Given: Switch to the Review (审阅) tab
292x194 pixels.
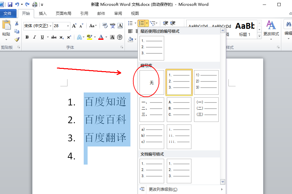Looking at the screenshot, I should point(118,13).
